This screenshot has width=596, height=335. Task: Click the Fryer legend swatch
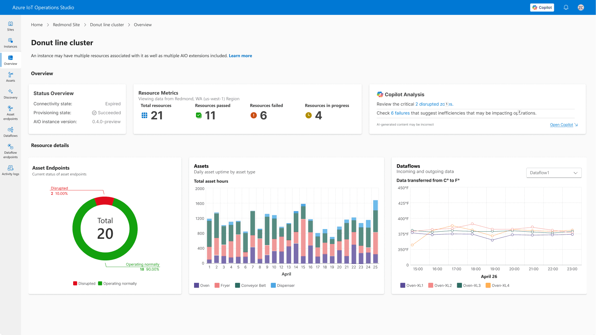pos(217,285)
